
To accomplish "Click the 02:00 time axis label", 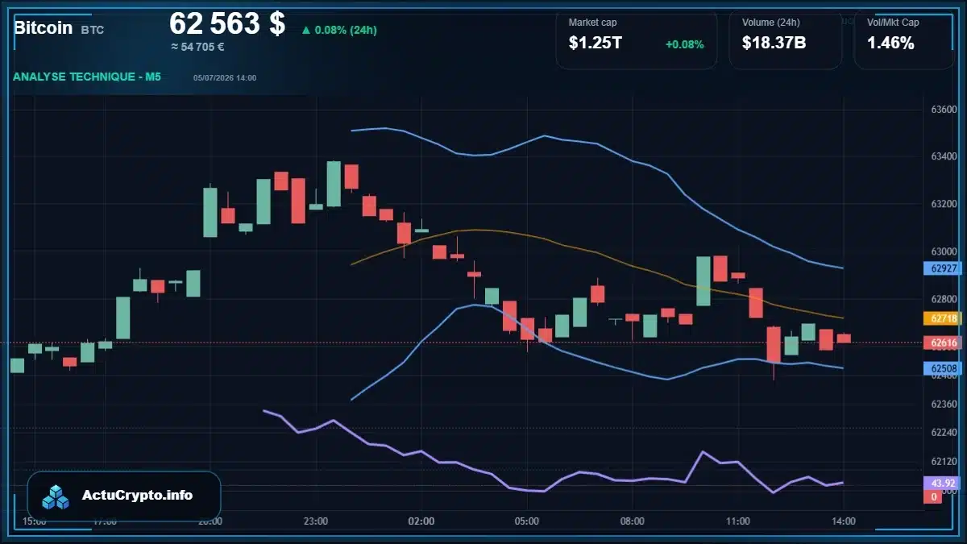I will click(x=421, y=521).
